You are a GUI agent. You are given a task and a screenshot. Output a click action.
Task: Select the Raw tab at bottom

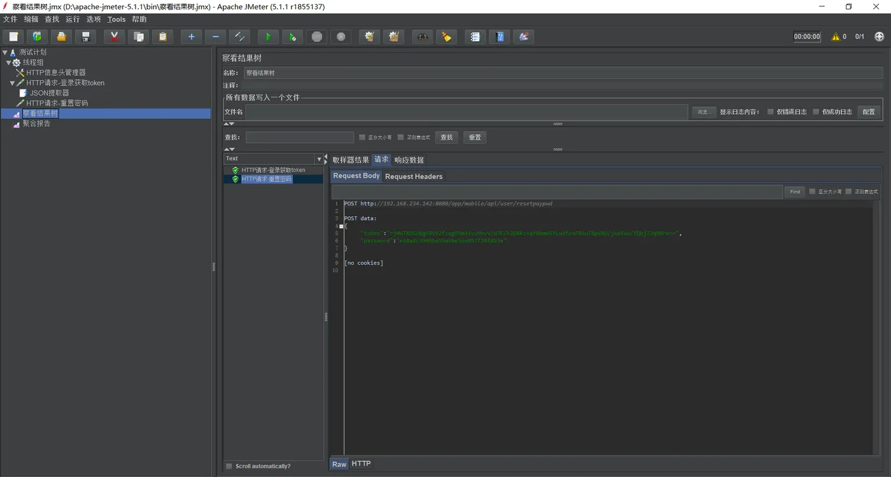tap(339, 464)
